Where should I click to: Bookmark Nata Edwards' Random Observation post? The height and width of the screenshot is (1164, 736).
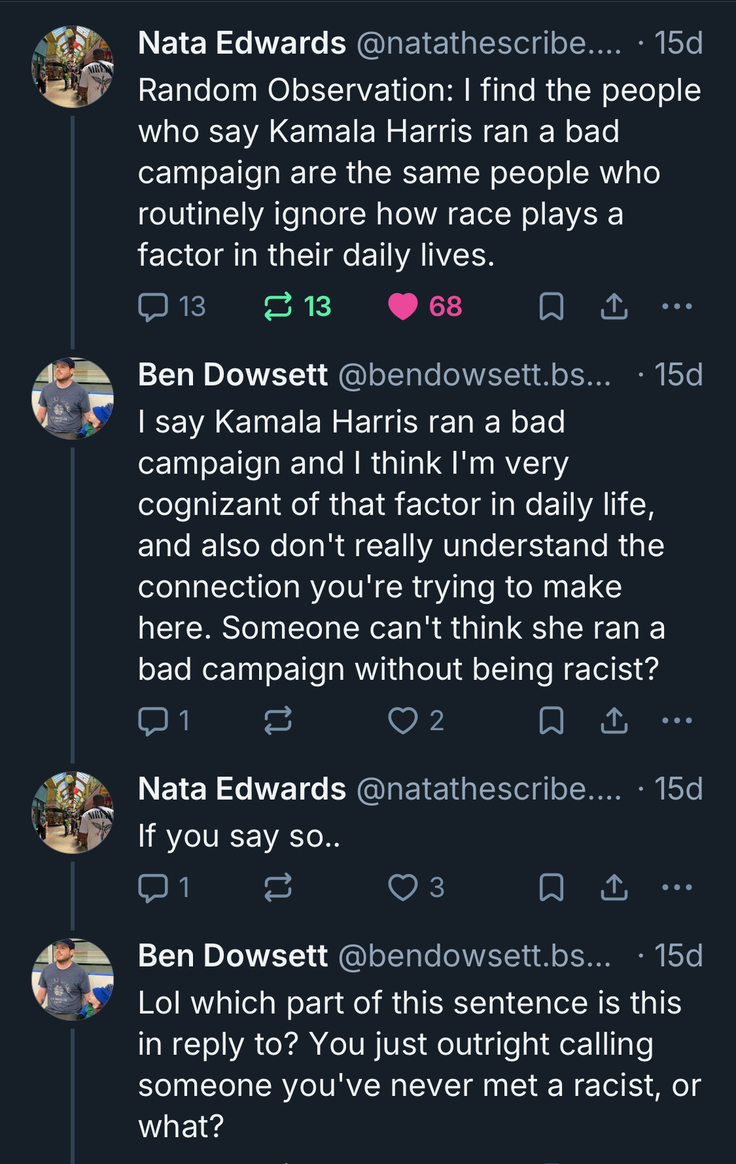pos(551,307)
